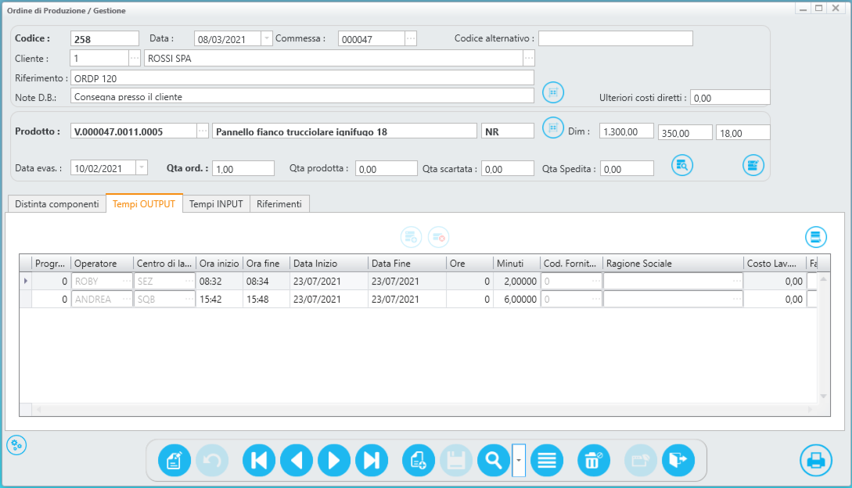Click the Codice field containing 258

[x=105, y=38]
